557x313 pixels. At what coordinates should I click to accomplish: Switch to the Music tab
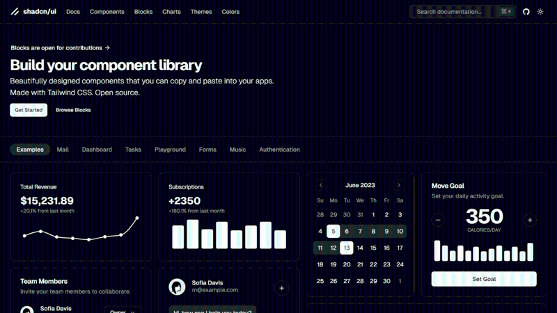point(238,150)
